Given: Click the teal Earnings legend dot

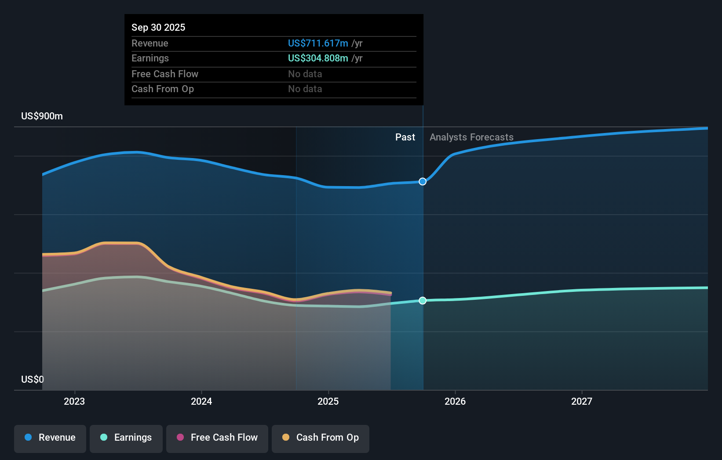Looking at the screenshot, I should click(x=104, y=438).
